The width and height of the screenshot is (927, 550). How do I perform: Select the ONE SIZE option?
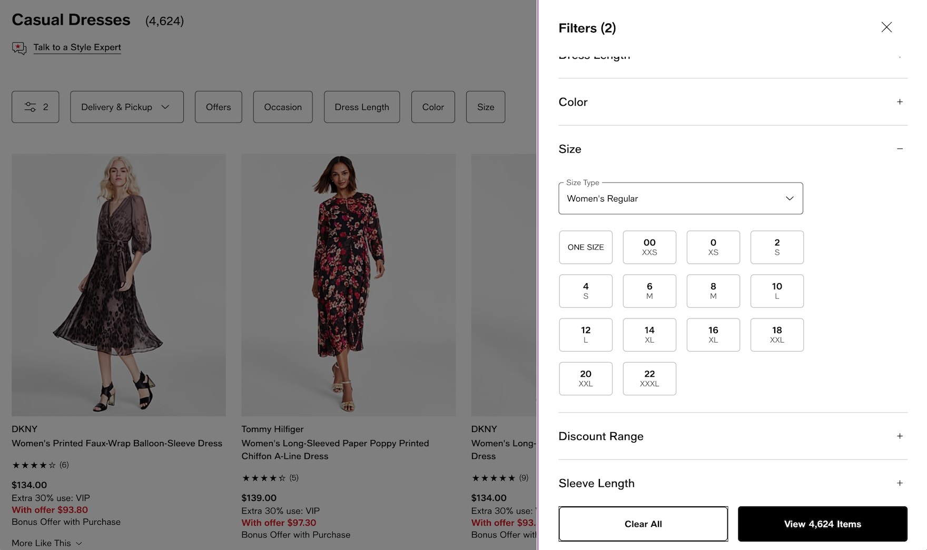(x=586, y=247)
